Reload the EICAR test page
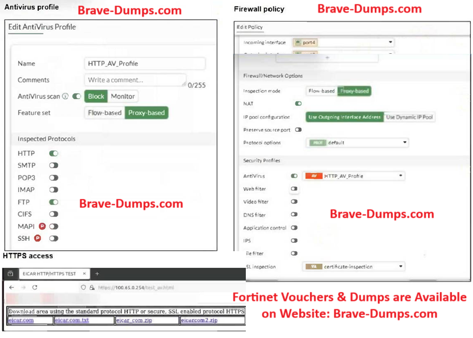 (x=35, y=287)
